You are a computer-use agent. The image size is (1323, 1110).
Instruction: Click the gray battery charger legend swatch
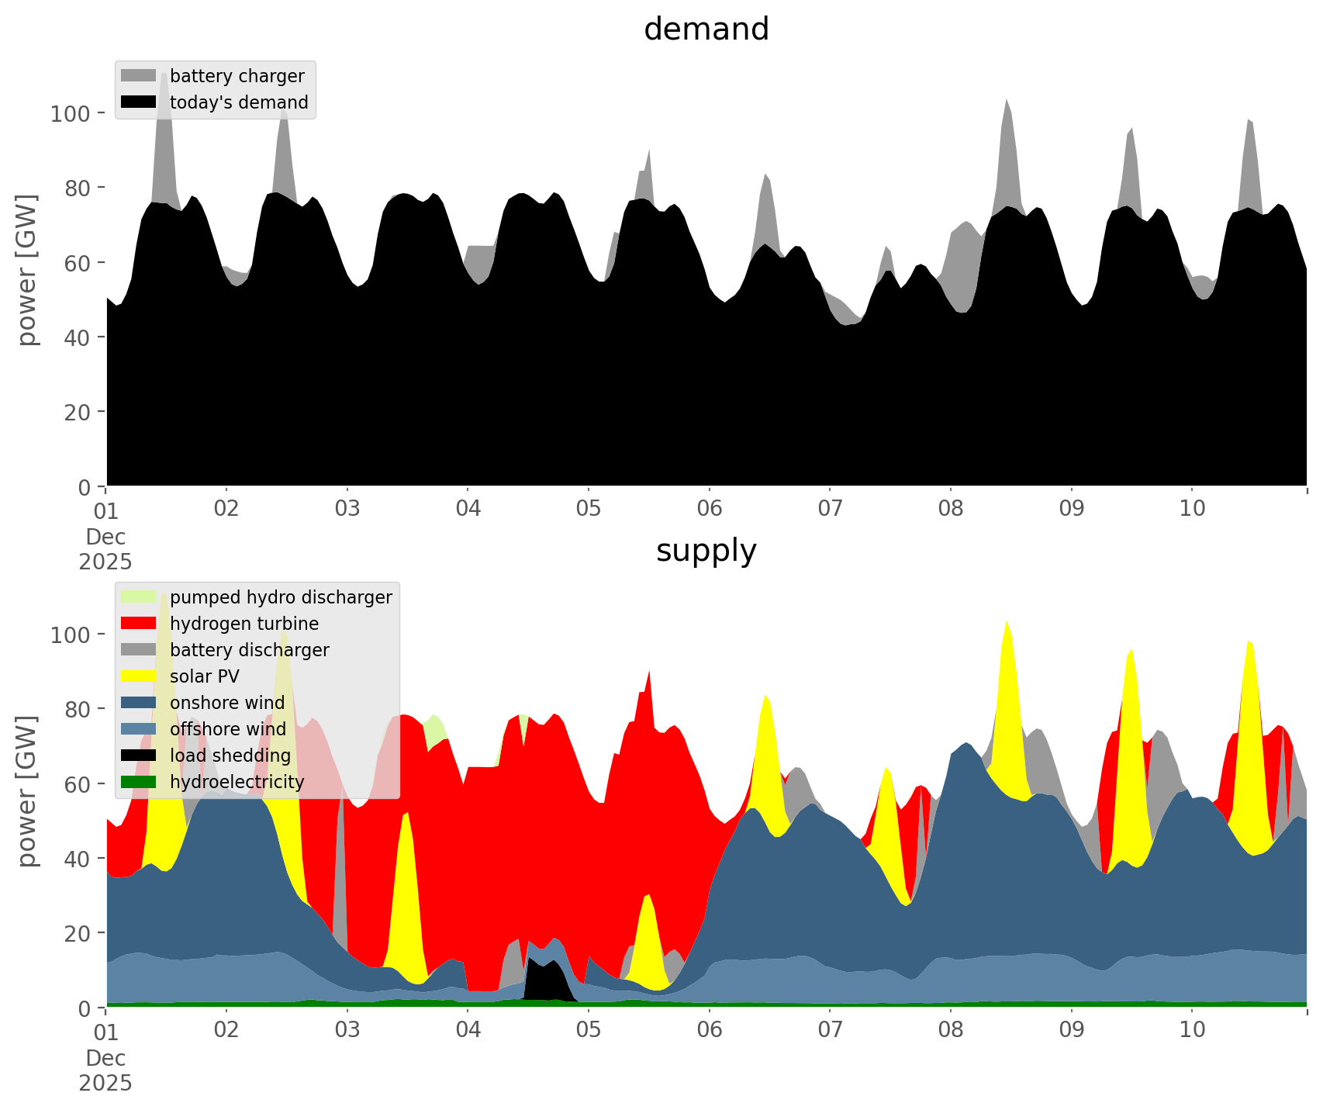139,76
